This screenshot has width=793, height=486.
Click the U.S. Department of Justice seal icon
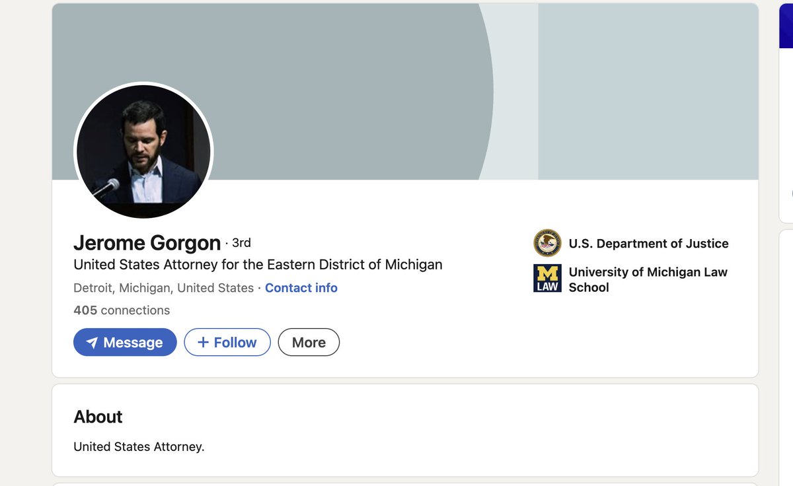point(547,243)
